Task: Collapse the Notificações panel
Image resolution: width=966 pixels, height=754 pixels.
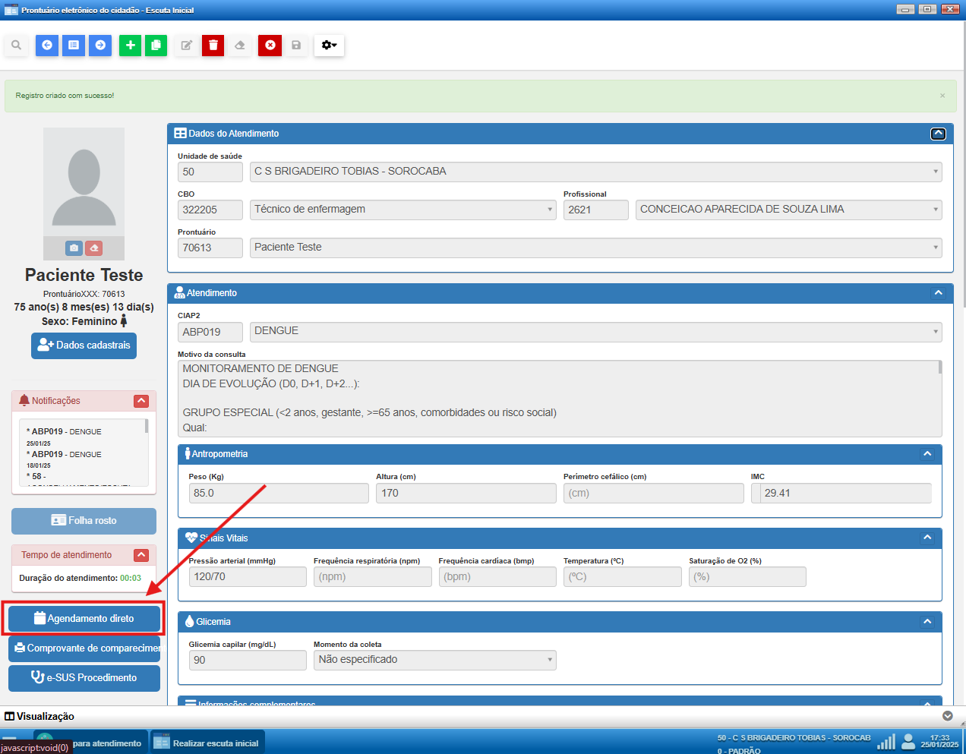Action: tap(141, 401)
